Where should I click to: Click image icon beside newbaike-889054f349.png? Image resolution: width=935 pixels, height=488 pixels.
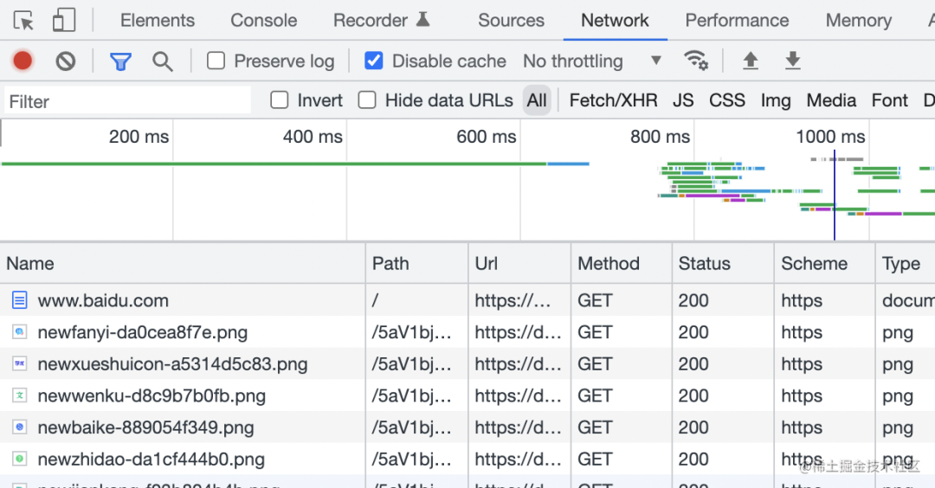(x=20, y=427)
